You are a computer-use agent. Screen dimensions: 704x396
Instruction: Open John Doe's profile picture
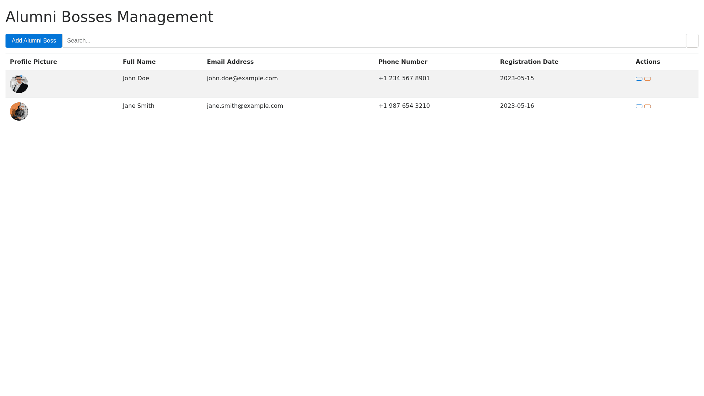point(19,84)
